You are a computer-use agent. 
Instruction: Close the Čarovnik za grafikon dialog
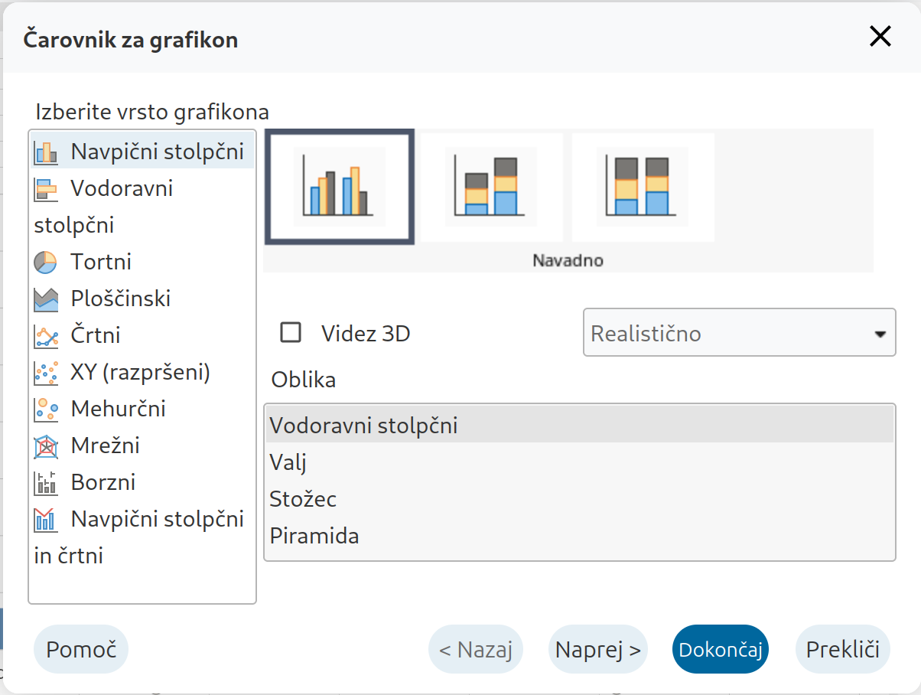pyautogui.click(x=880, y=36)
